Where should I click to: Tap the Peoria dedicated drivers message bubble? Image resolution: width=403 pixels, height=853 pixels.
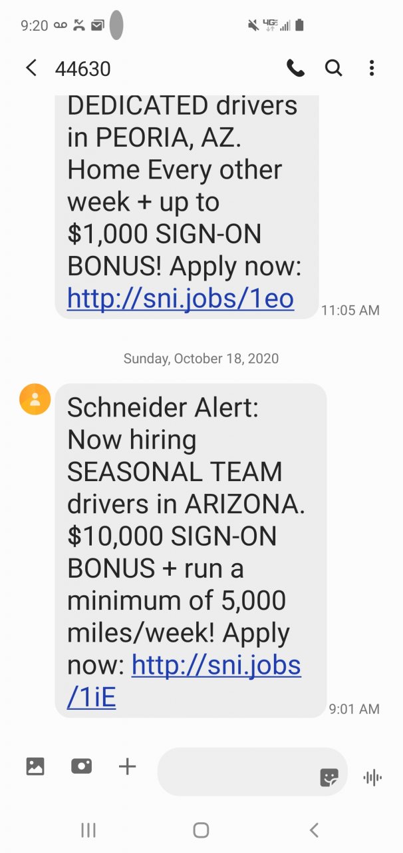187,207
